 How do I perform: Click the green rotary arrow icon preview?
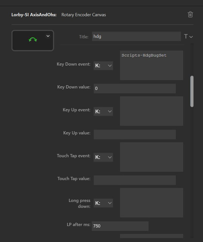click(x=33, y=40)
